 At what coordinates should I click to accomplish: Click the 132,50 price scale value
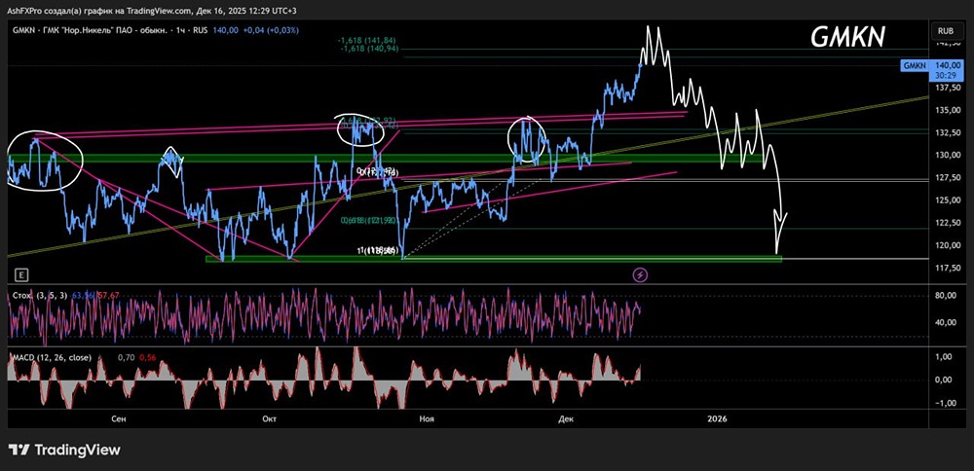[x=947, y=132]
